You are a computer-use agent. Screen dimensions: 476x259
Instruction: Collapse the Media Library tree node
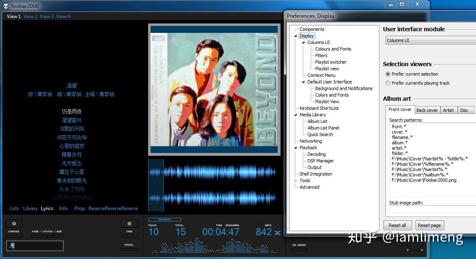[295, 115]
